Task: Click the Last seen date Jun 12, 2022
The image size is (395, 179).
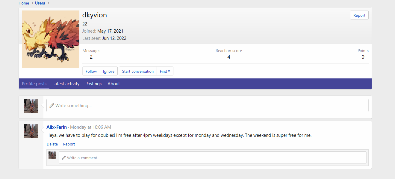Action: point(114,38)
